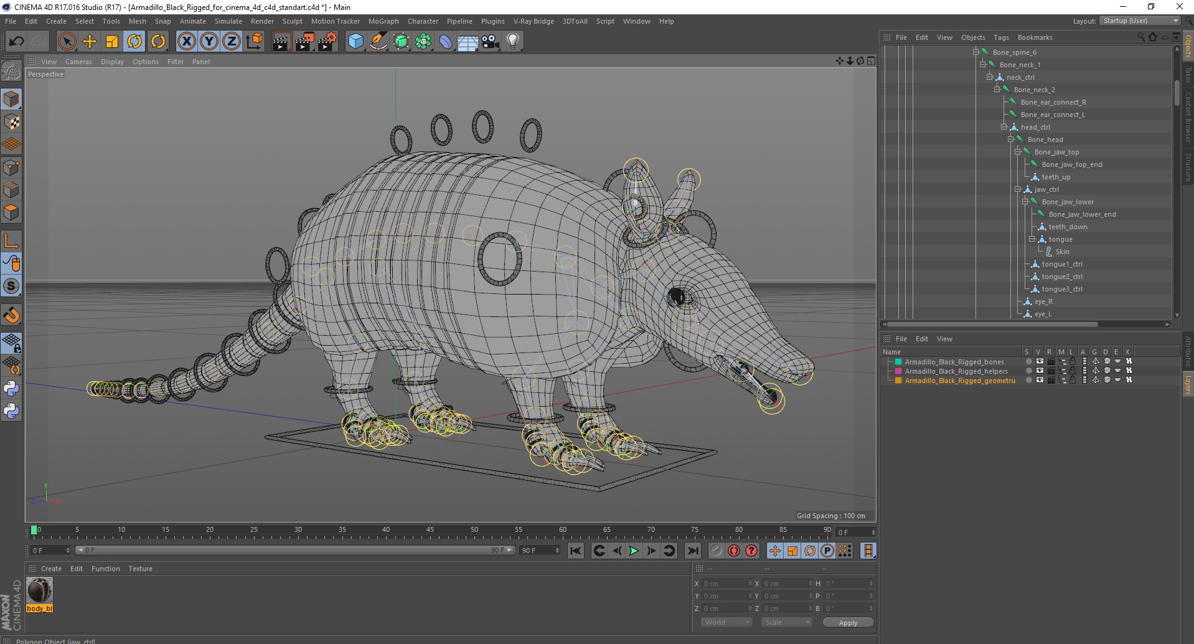
Task: Click the Light bulb icon
Action: point(513,42)
